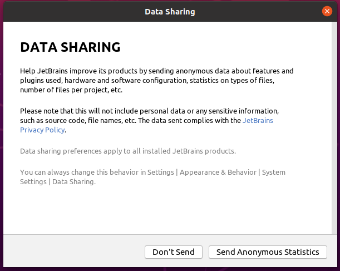Click Send Anonymous Statistics button
340x271 pixels.
pos(268,252)
